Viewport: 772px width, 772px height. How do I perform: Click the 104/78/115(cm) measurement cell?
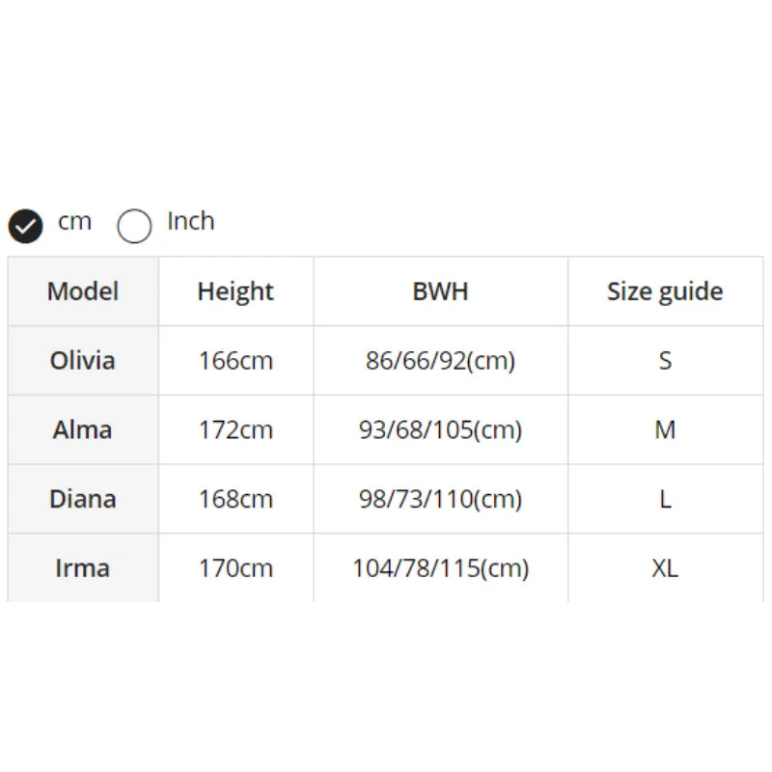point(440,567)
